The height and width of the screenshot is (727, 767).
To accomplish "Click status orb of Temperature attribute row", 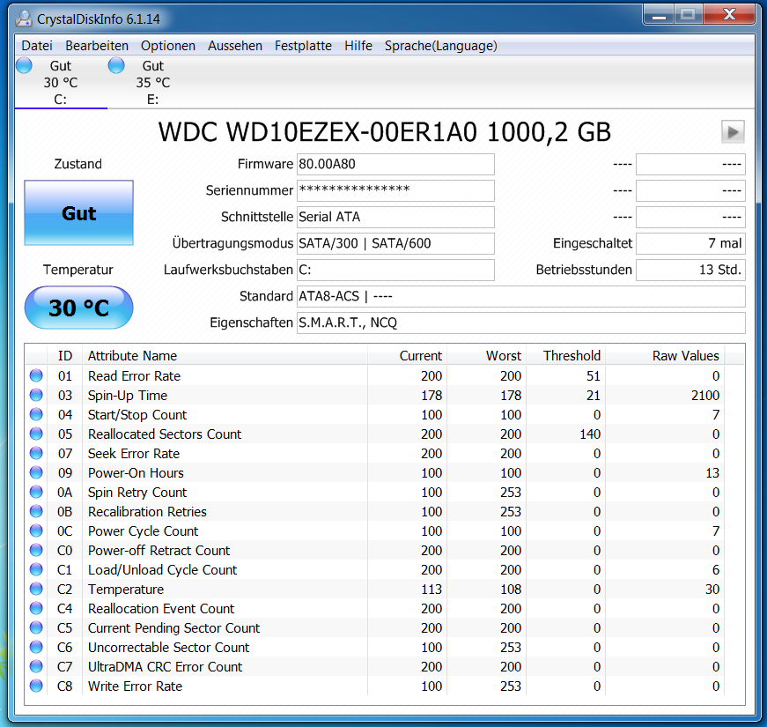I will (x=36, y=589).
